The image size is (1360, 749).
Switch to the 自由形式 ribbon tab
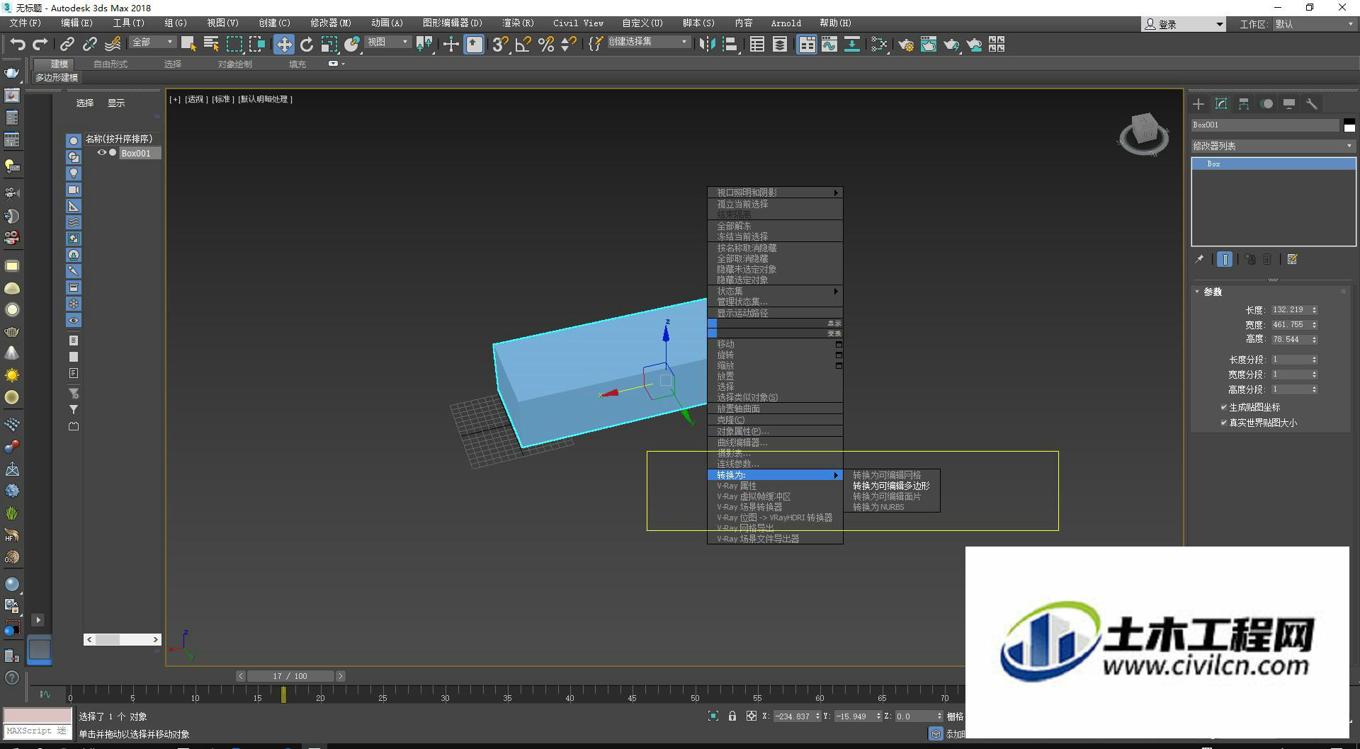pos(110,64)
